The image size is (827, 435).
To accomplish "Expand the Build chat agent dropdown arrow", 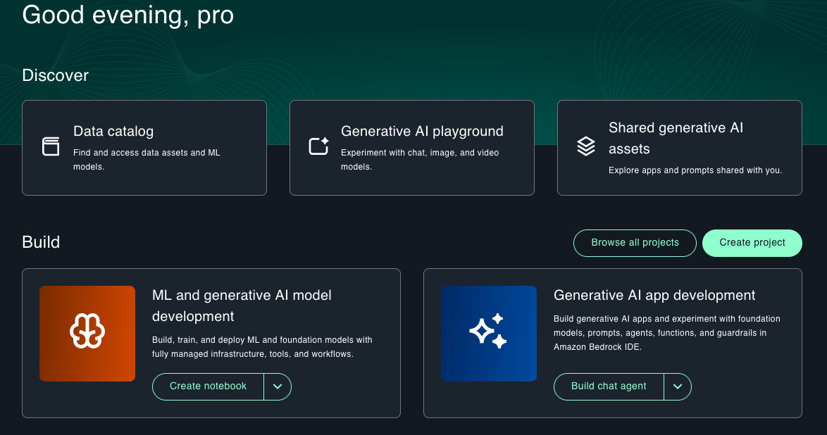I will pyautogui.click(x=678, y=386).
